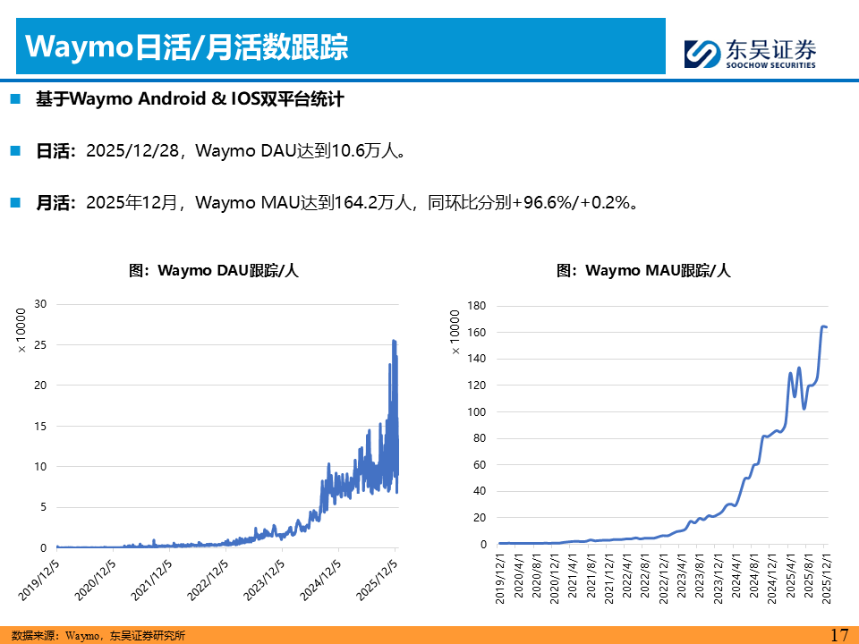Viewport: 859px width, 644px height.
Task: Click the x10000 unit label on DAU chart
Action: [22, 330]
